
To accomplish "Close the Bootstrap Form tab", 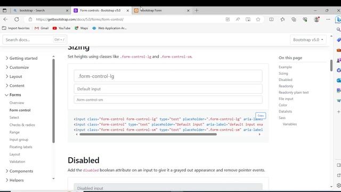I will tap(188, 11).
